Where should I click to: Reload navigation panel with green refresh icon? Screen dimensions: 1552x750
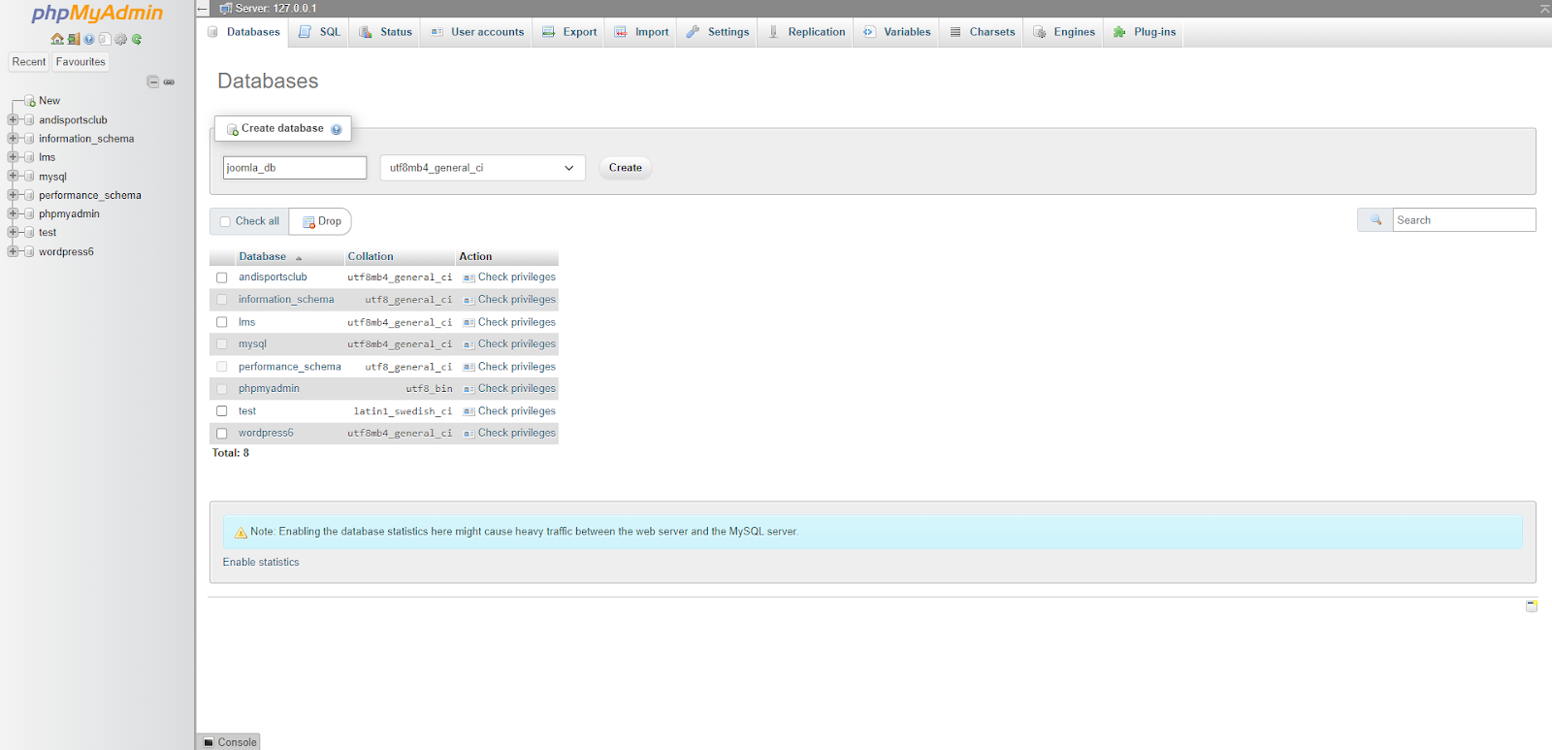(137, 39)
